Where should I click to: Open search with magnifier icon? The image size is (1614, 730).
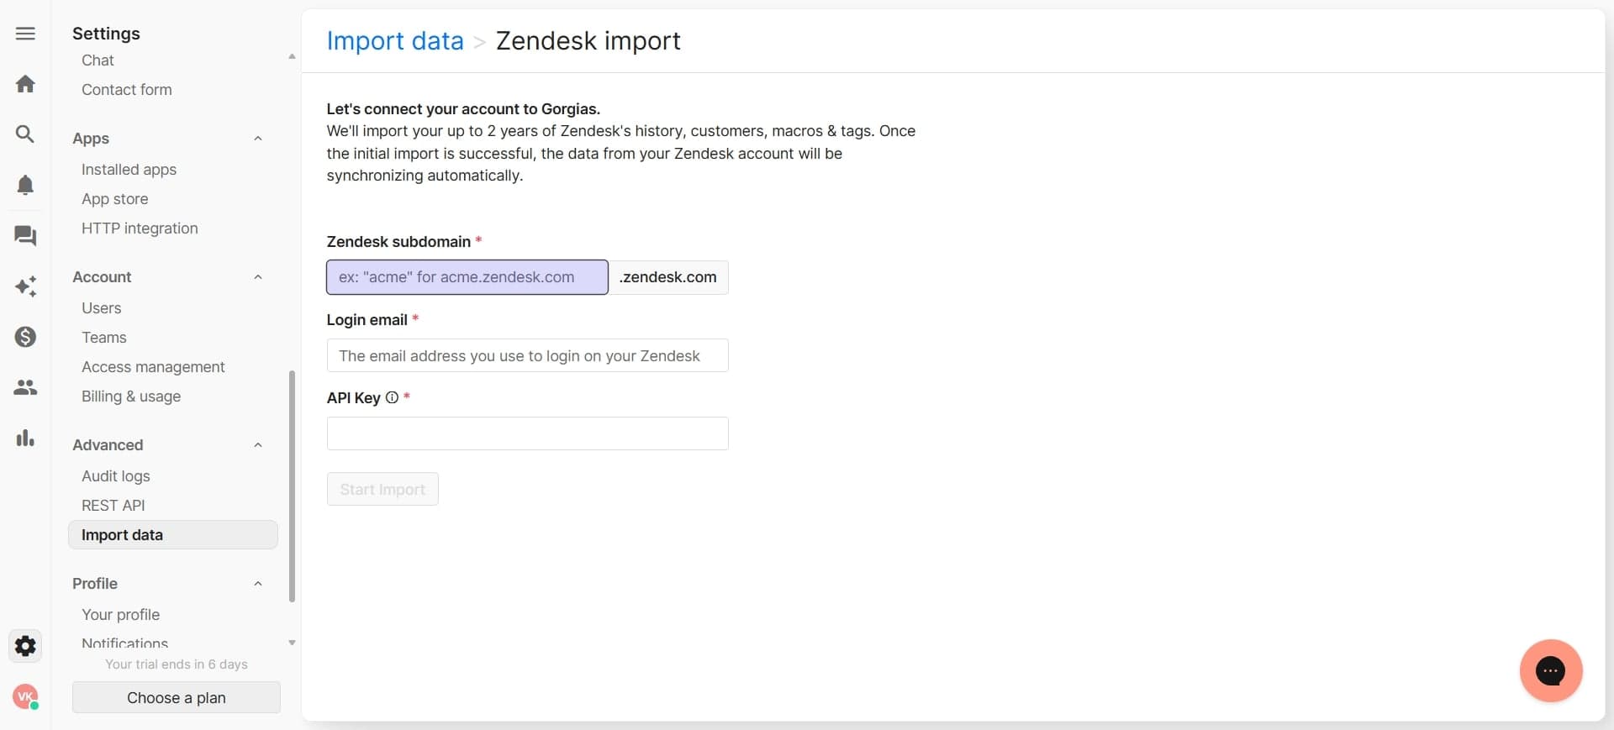[25, 134]
